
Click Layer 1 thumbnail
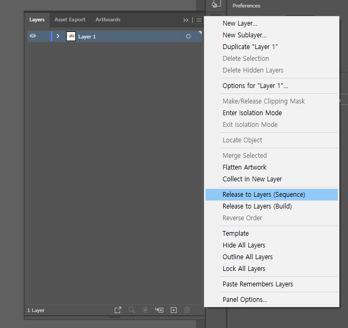click(71, 36)
